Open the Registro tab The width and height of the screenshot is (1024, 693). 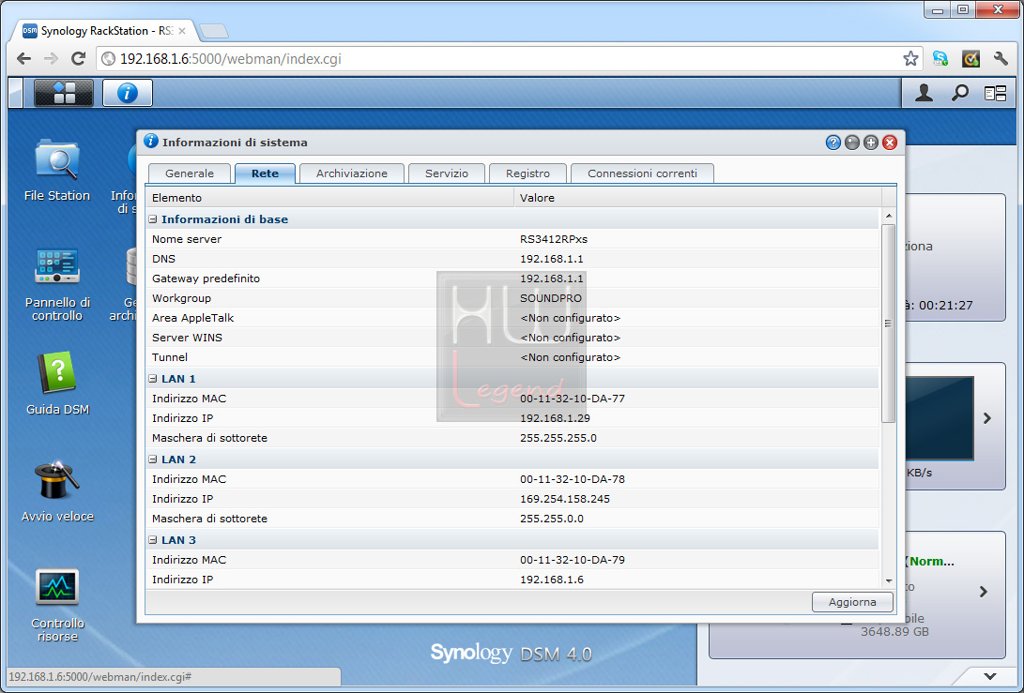click(x=527, y=173)
